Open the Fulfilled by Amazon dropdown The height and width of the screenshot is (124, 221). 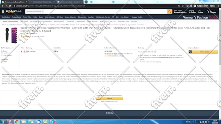147,52
